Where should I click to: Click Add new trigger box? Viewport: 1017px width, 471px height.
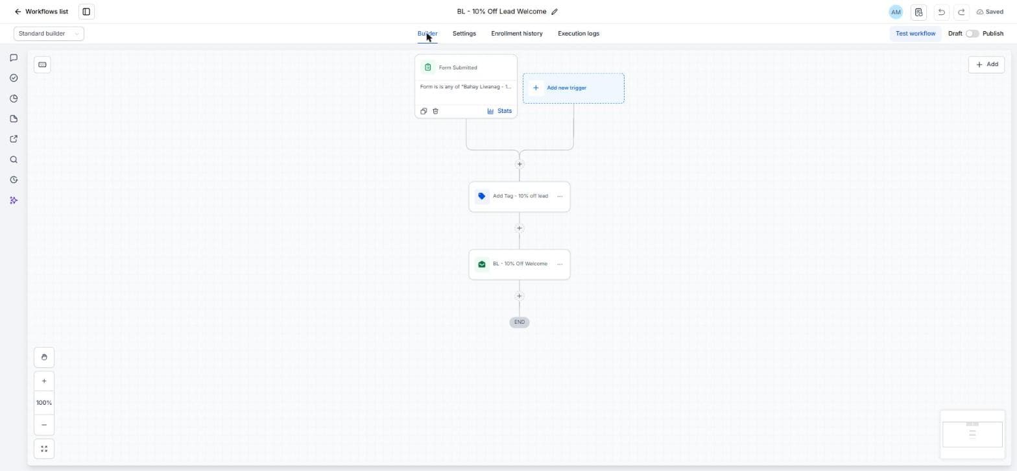click(573, 88)
